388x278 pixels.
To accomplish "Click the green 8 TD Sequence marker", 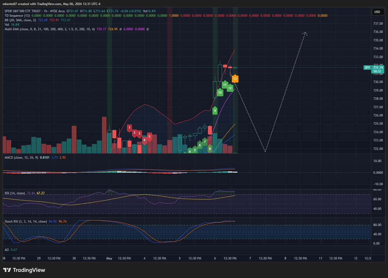I will [210, 149].
